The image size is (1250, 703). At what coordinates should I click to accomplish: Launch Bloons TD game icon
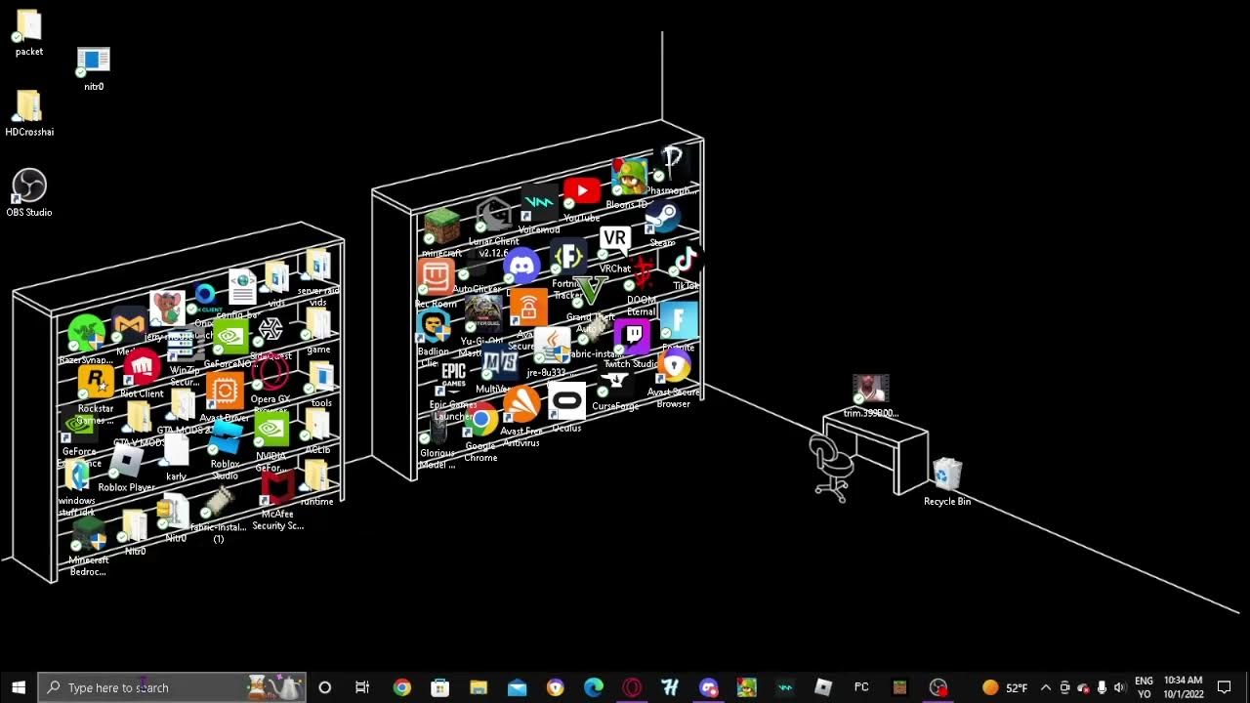[628, 185]
